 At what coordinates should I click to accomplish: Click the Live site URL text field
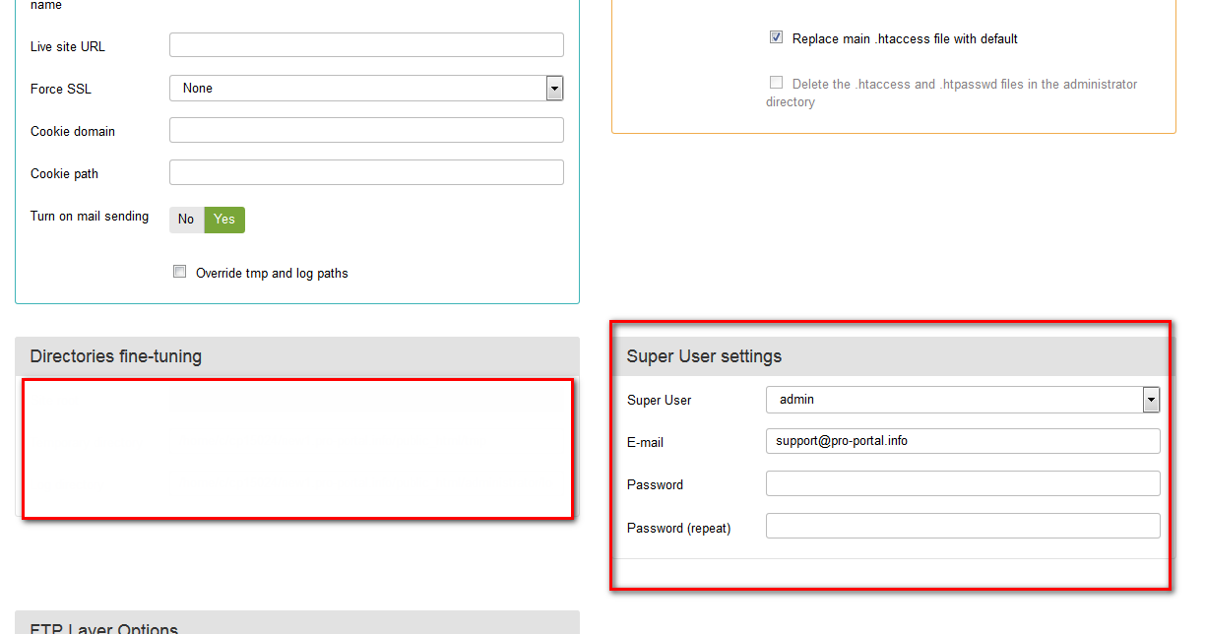(x=366, y=45)
